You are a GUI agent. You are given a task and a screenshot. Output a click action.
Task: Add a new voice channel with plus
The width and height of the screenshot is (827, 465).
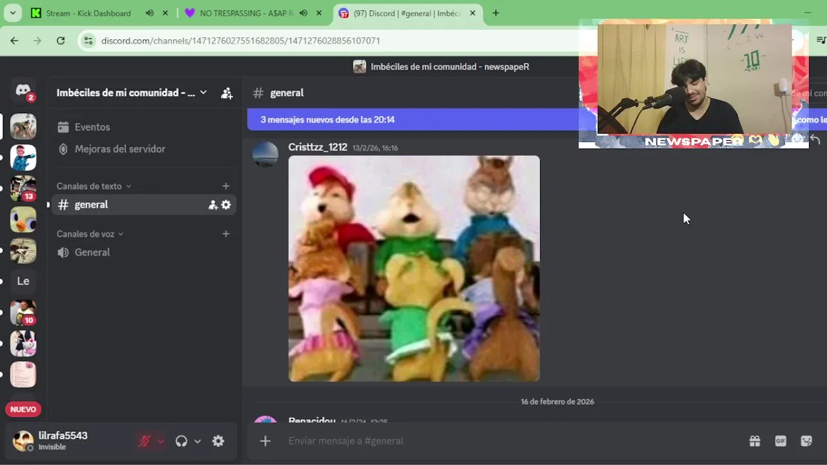click(225, 234)
